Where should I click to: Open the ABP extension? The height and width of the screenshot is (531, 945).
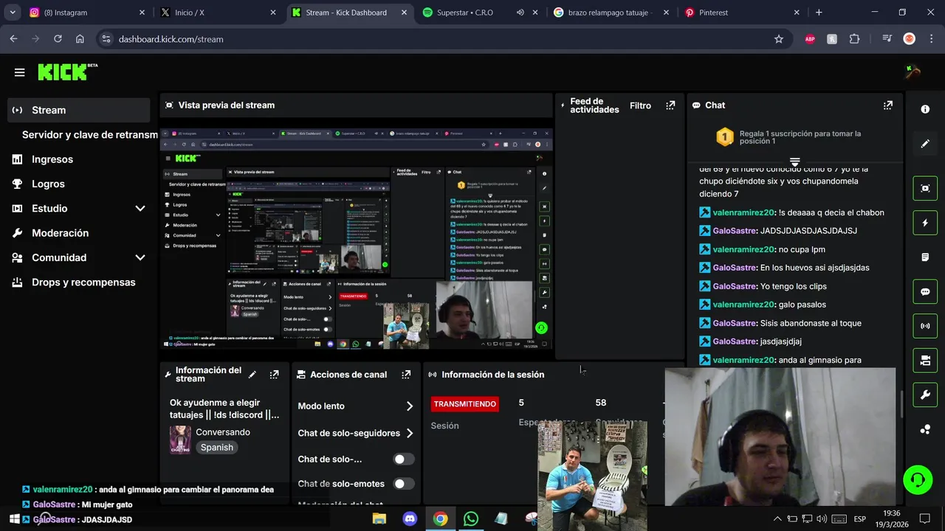point(810,39)
